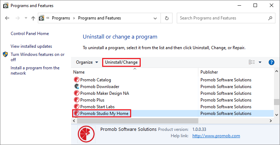Open the Control Panel Home link
The height and width of the screenshot is (145, 280).
(x=30, y=34)
